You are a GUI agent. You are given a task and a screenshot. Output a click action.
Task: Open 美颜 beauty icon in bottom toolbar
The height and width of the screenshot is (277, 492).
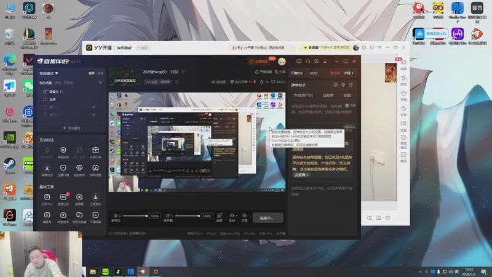tap(220, 217)
